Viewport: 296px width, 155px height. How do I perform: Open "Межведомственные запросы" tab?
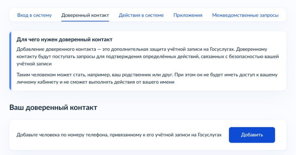point(245,15)
